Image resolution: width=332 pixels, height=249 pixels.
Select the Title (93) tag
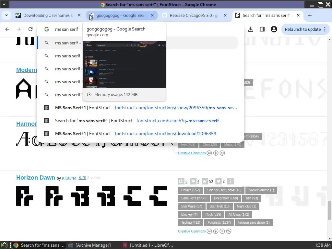click(252, 198)
